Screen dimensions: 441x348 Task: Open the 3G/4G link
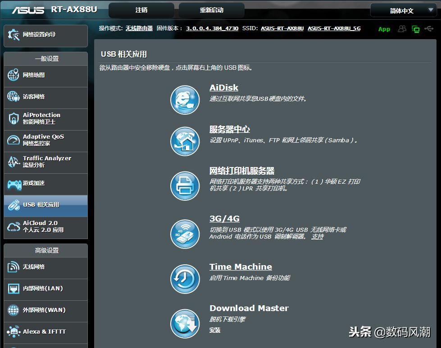[x=224, y=218]
